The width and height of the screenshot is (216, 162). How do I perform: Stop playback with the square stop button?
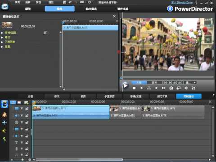pyautogui.click(x=134, y=88)
